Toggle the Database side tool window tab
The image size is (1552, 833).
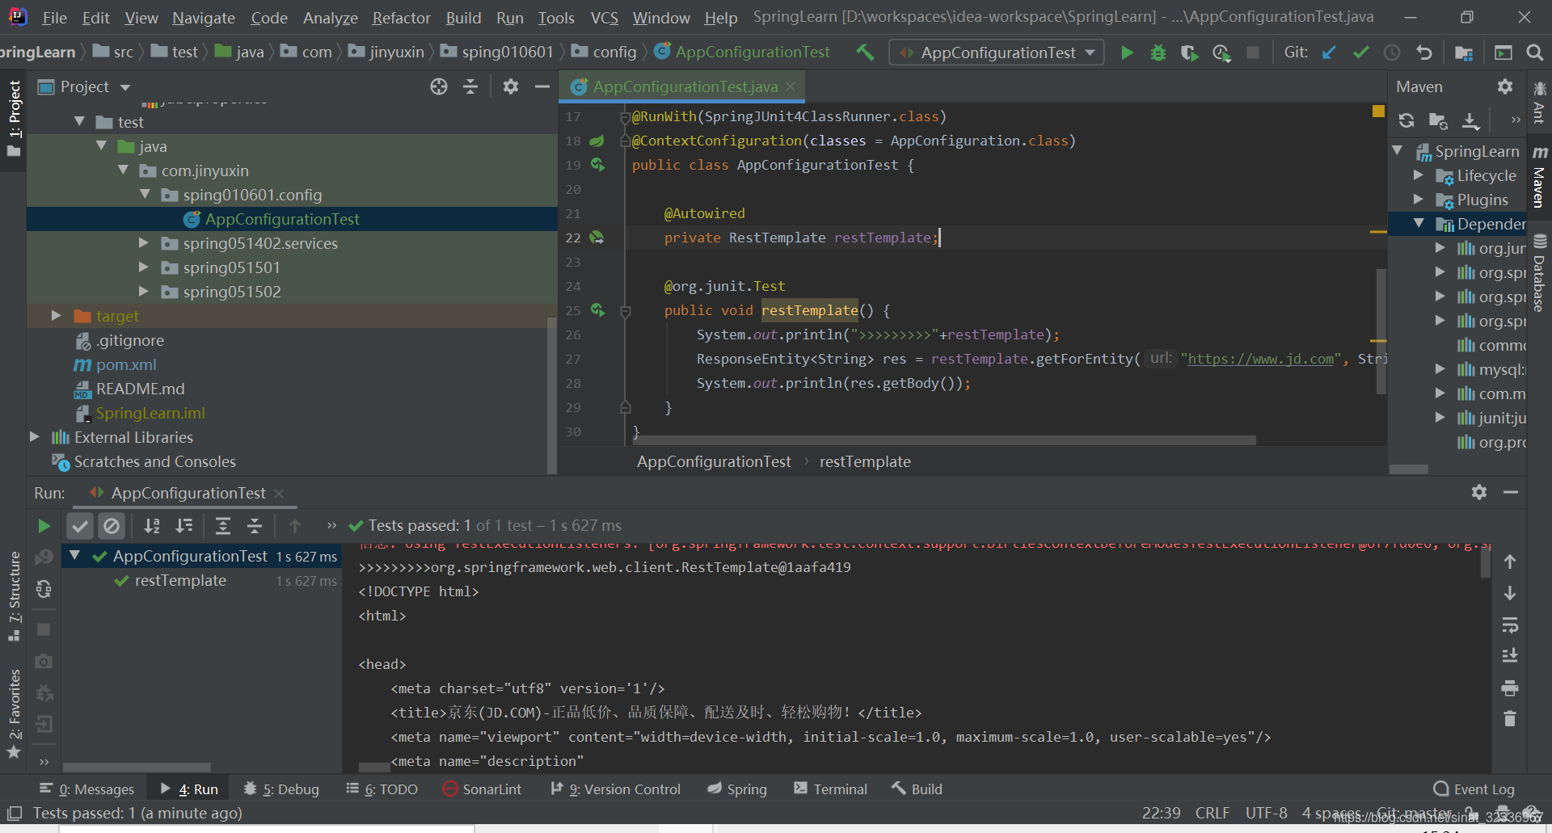coord(1539,273)
